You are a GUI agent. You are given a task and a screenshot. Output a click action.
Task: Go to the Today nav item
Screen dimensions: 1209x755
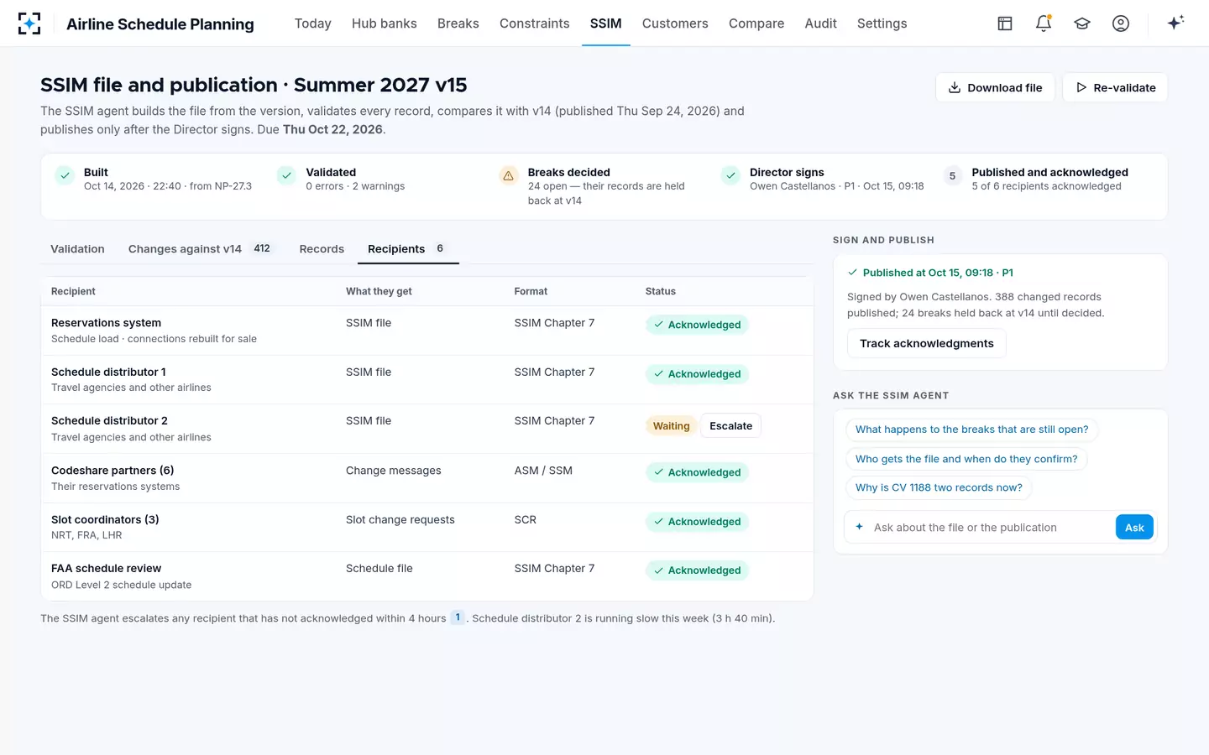tap(313, 23)
